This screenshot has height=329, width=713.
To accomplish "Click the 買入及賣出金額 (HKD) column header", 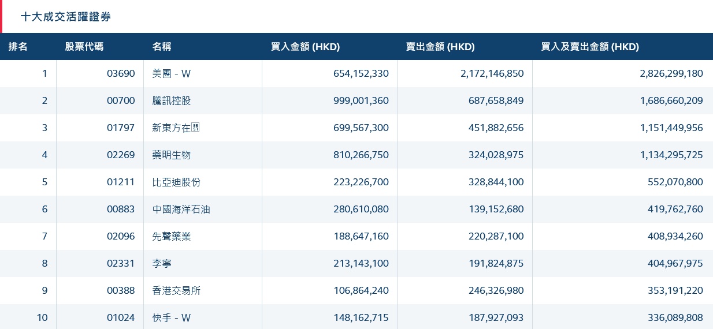I will click(590, 47).
